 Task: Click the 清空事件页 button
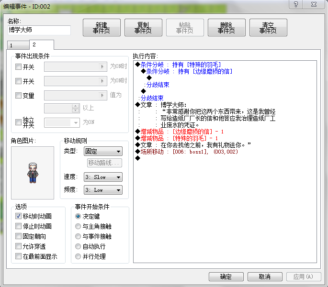(x=268, y=28)
